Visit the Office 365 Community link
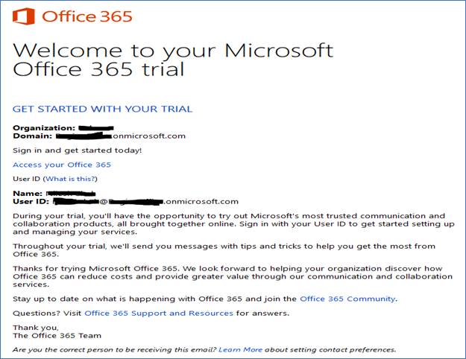 (347, 299)
